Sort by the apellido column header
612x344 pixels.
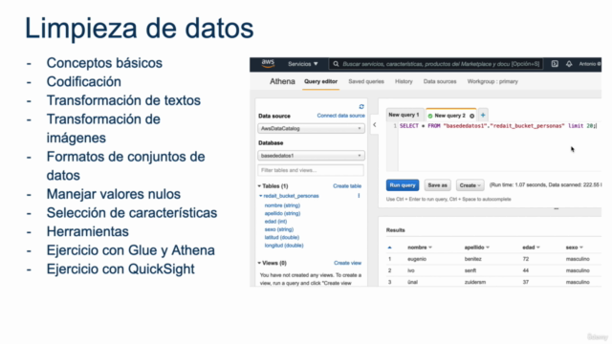click(x=476, y=247)
